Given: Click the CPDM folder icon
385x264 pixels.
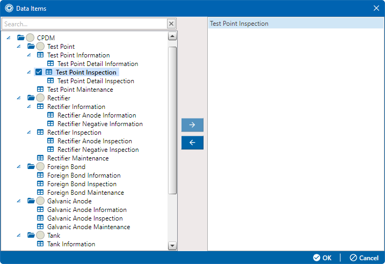Looking at the screenshot, I should (x=21, y=38).
